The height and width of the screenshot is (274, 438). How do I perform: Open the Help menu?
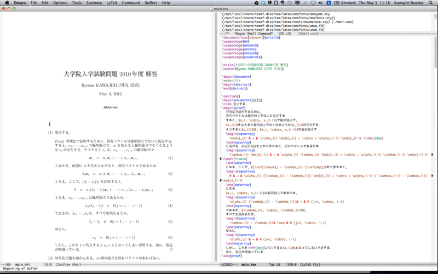[166, 3]
